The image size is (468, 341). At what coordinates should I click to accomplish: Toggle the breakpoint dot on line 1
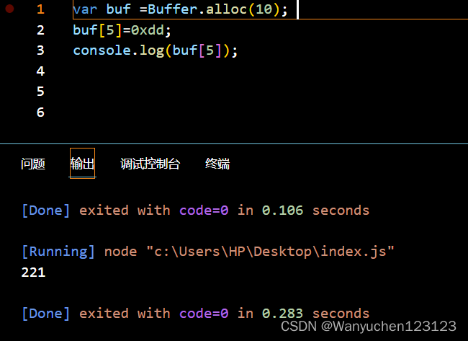(9, 9)
